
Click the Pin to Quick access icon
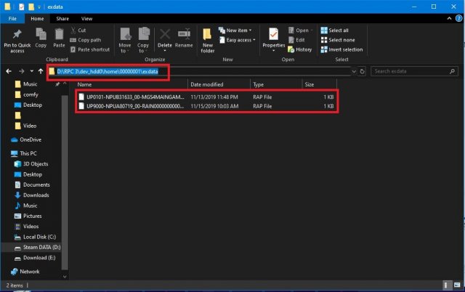click(17, 35)
